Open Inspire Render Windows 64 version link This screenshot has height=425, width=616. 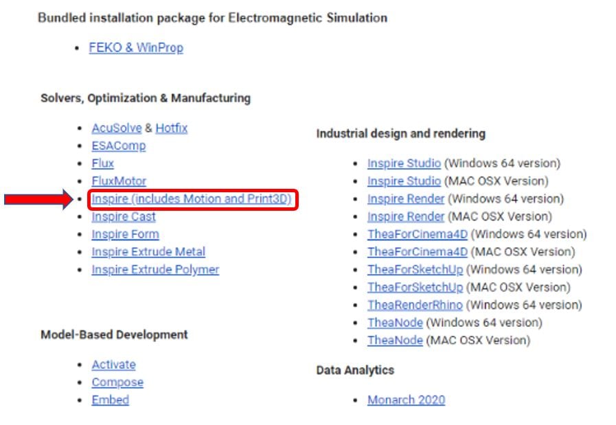coord(406,198)
